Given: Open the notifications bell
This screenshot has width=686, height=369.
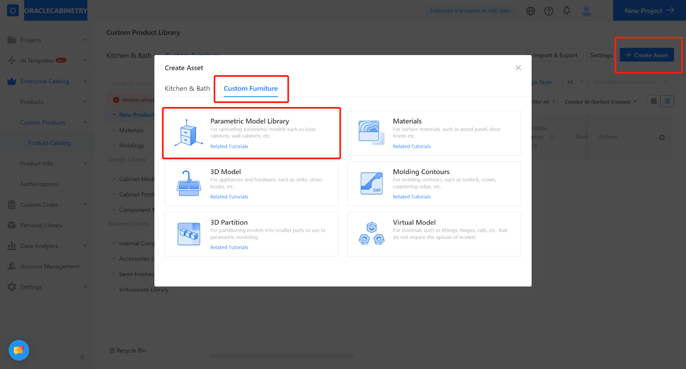Looking at the screenshot, I should (567, 11).
